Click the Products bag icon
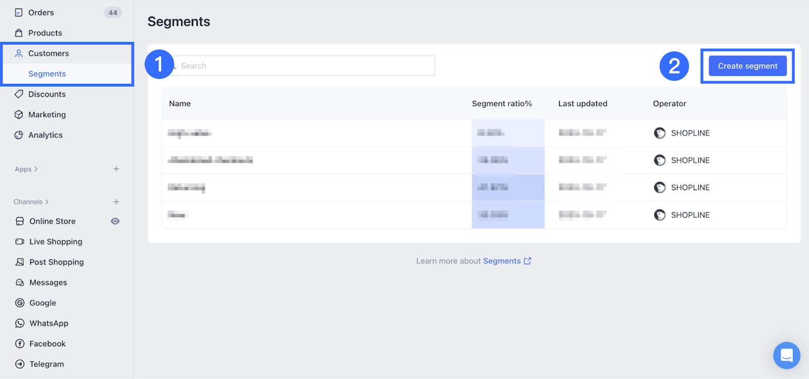 (x=19, y=33)
